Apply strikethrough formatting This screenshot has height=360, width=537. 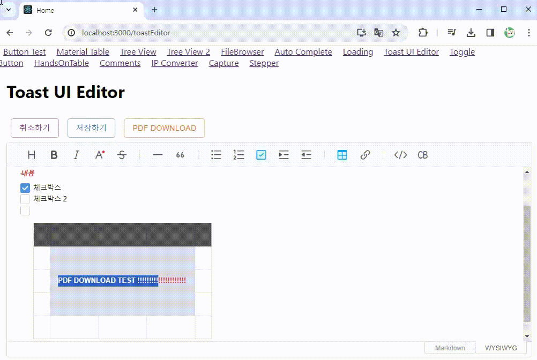point(122,155)
